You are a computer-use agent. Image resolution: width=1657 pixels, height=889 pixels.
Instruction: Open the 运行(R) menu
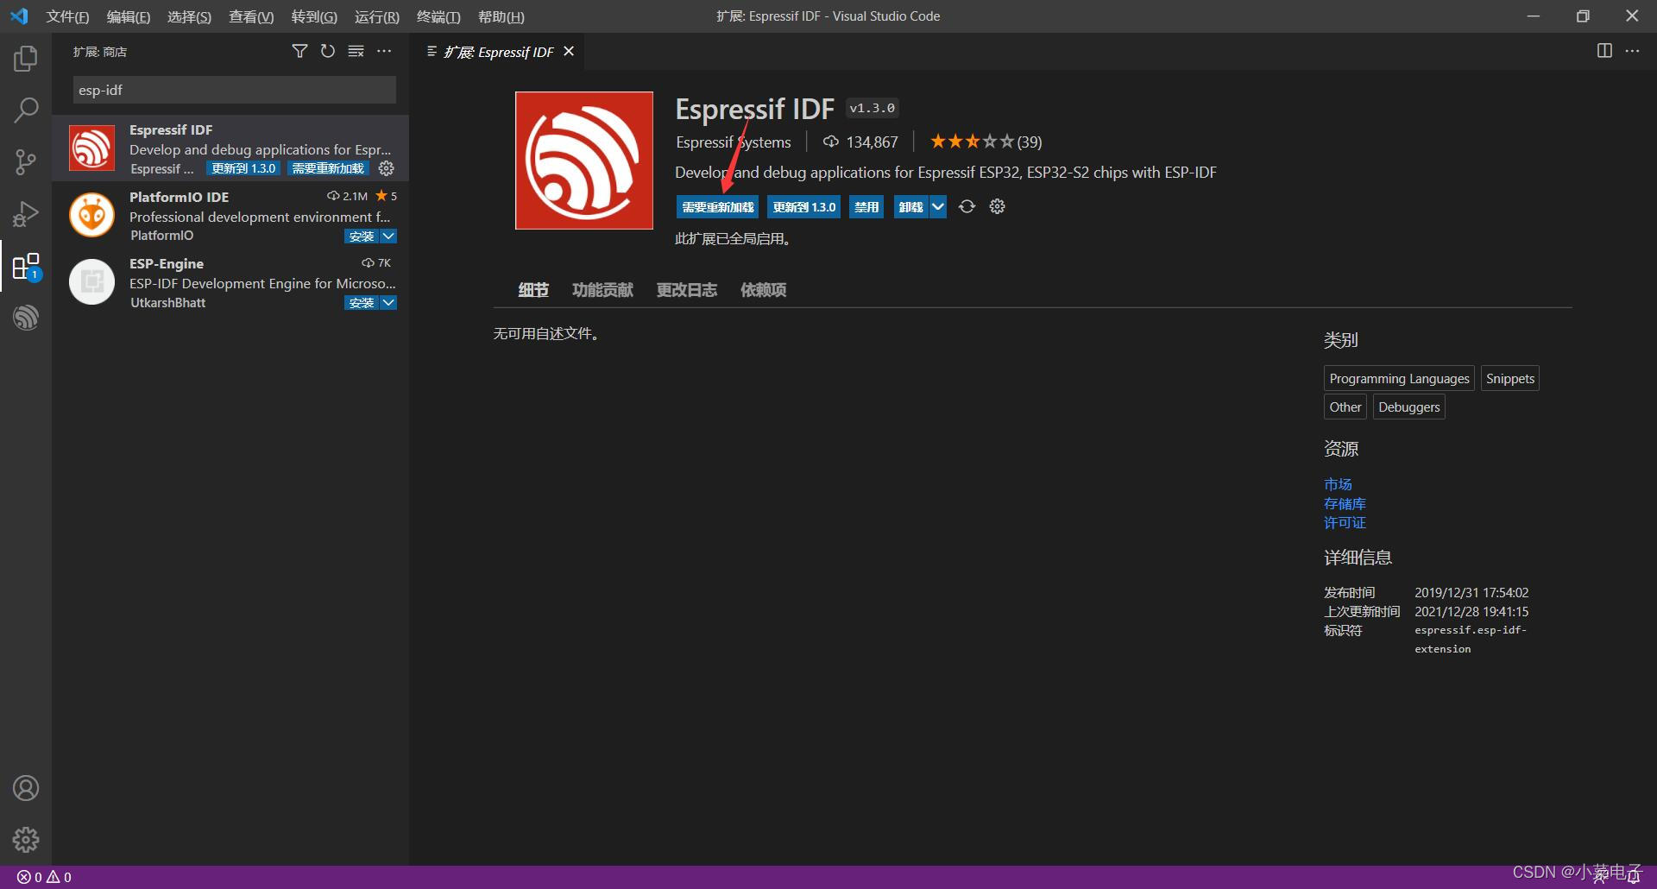(377, 16)
